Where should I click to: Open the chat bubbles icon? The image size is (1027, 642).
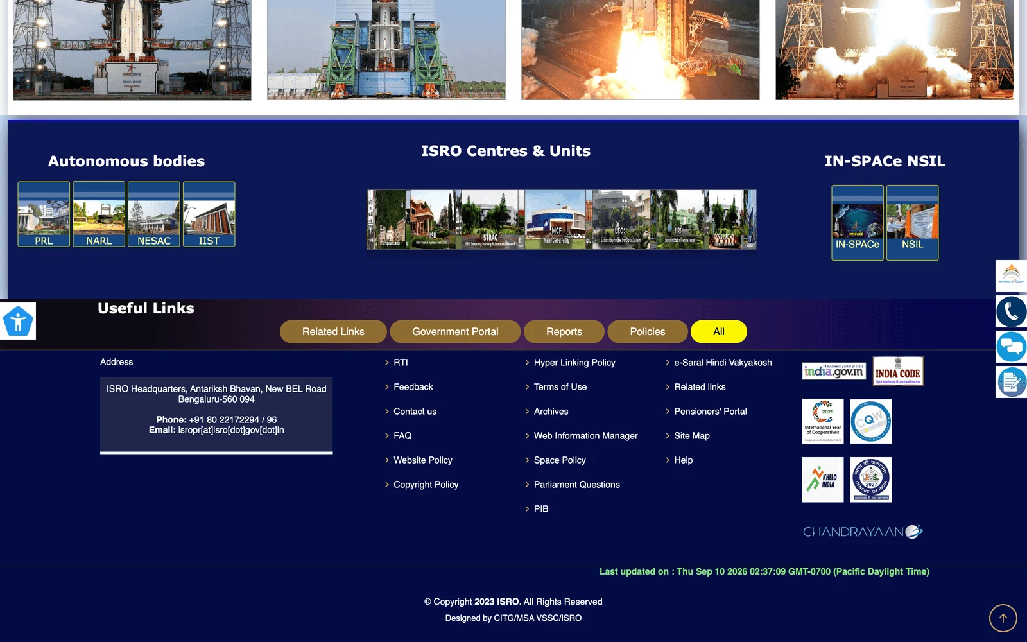pos(1011,347)
